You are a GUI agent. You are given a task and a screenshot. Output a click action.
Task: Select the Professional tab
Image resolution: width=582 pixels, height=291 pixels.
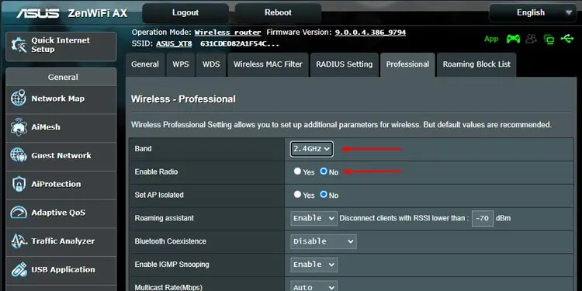pyautogui.click(x=407, y=64)
